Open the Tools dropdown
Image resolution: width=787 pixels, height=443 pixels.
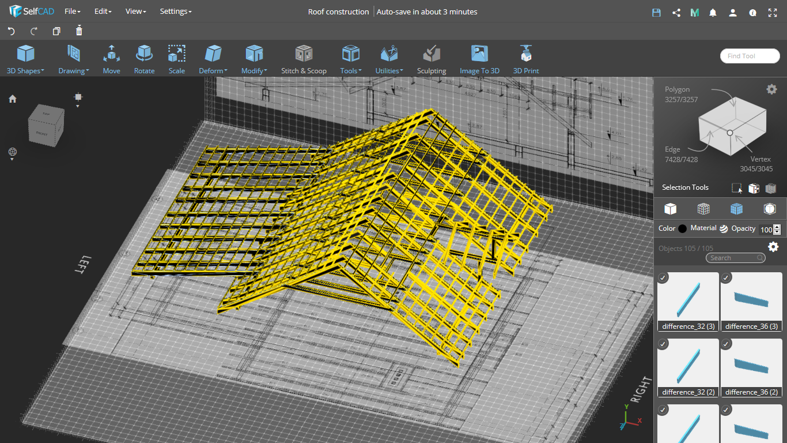[351, 60]
